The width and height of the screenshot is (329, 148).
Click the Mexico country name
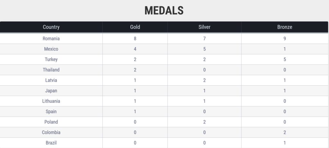click(51, 49)
